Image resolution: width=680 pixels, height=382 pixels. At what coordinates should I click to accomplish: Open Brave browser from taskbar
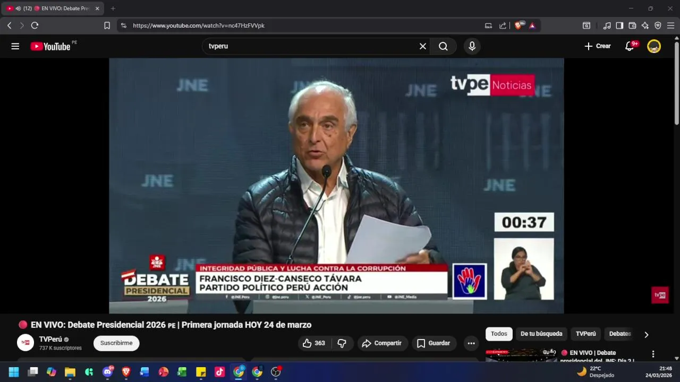tap(126, 372)
